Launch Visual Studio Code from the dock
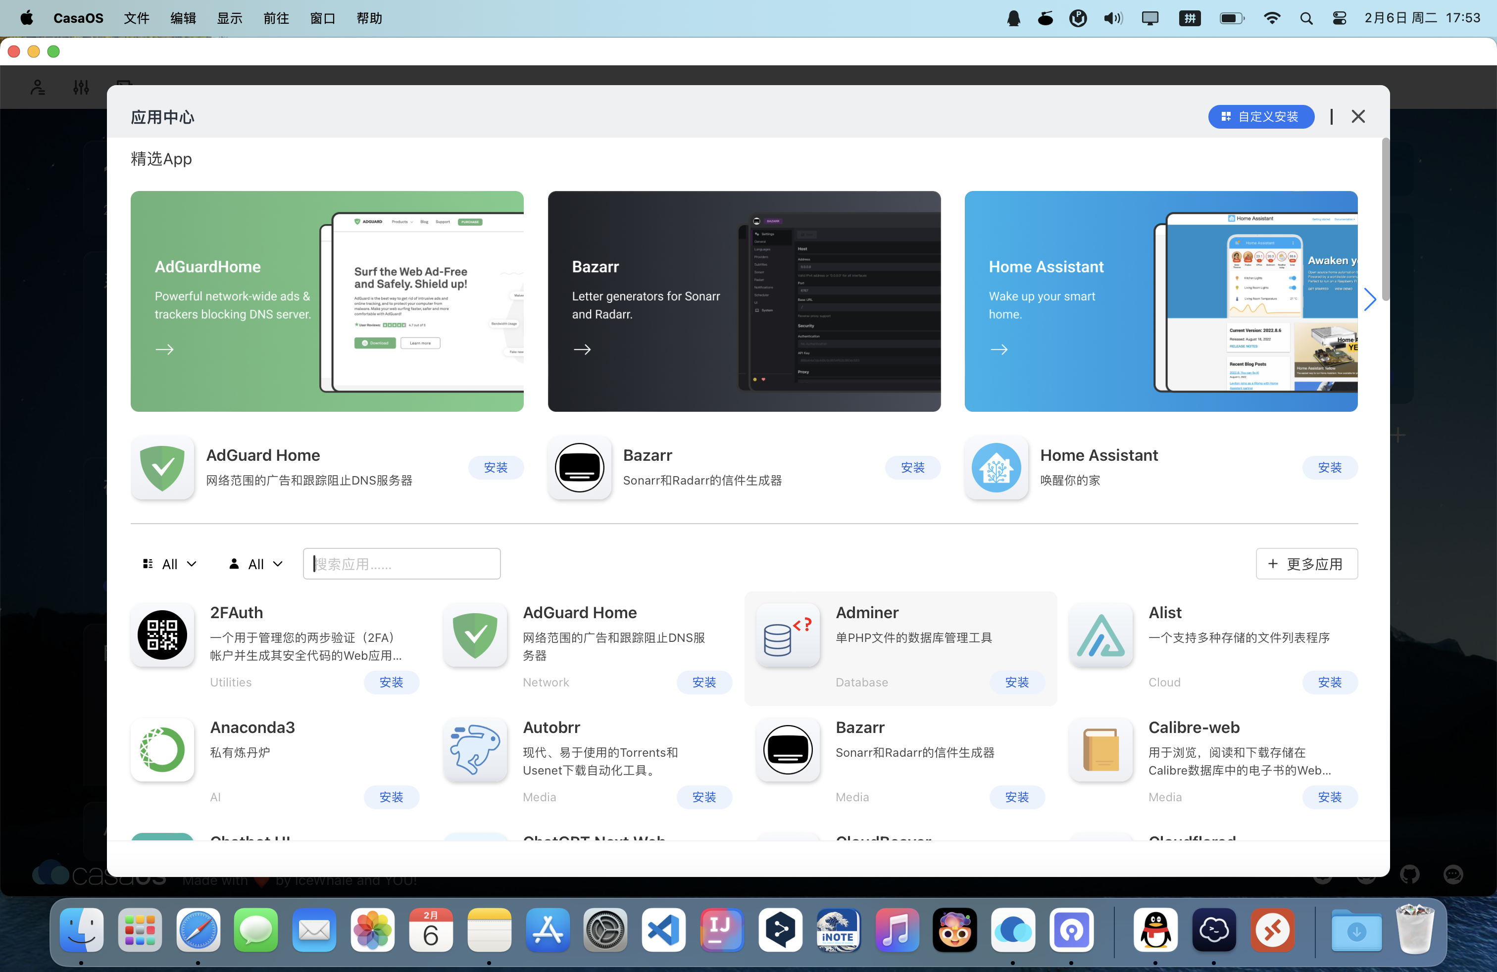The height and width of the screenshot is (972, 1497). [x=663, y=929]
